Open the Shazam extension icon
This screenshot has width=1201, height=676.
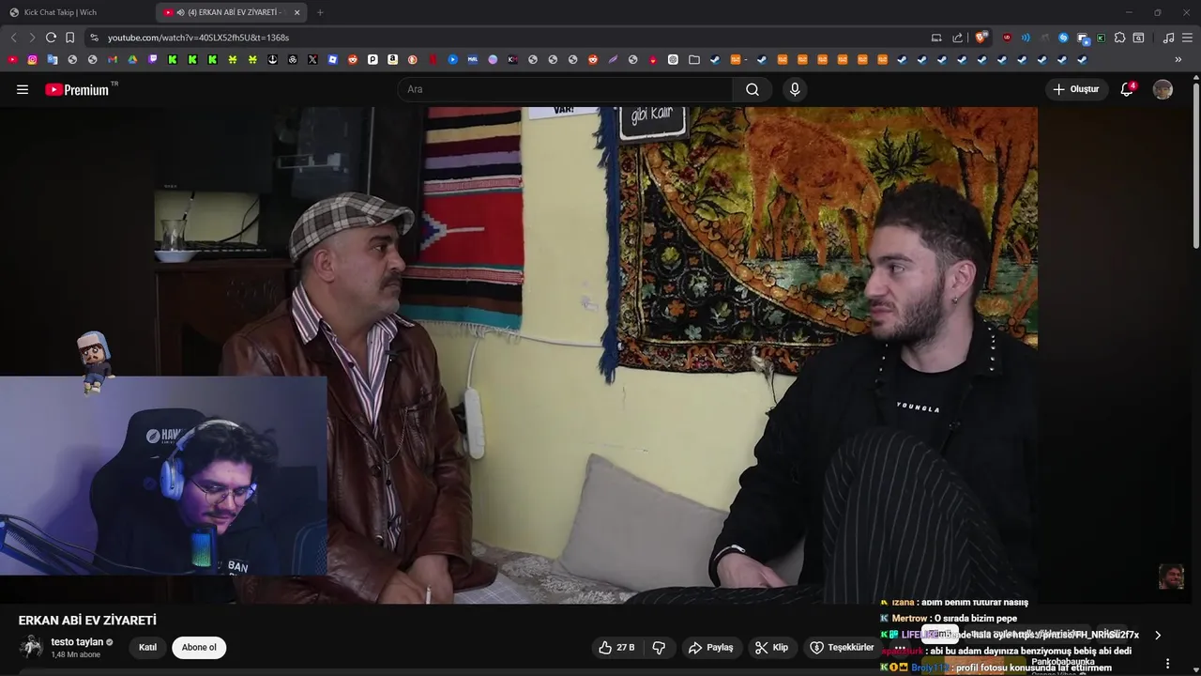tap(1063, 38)
